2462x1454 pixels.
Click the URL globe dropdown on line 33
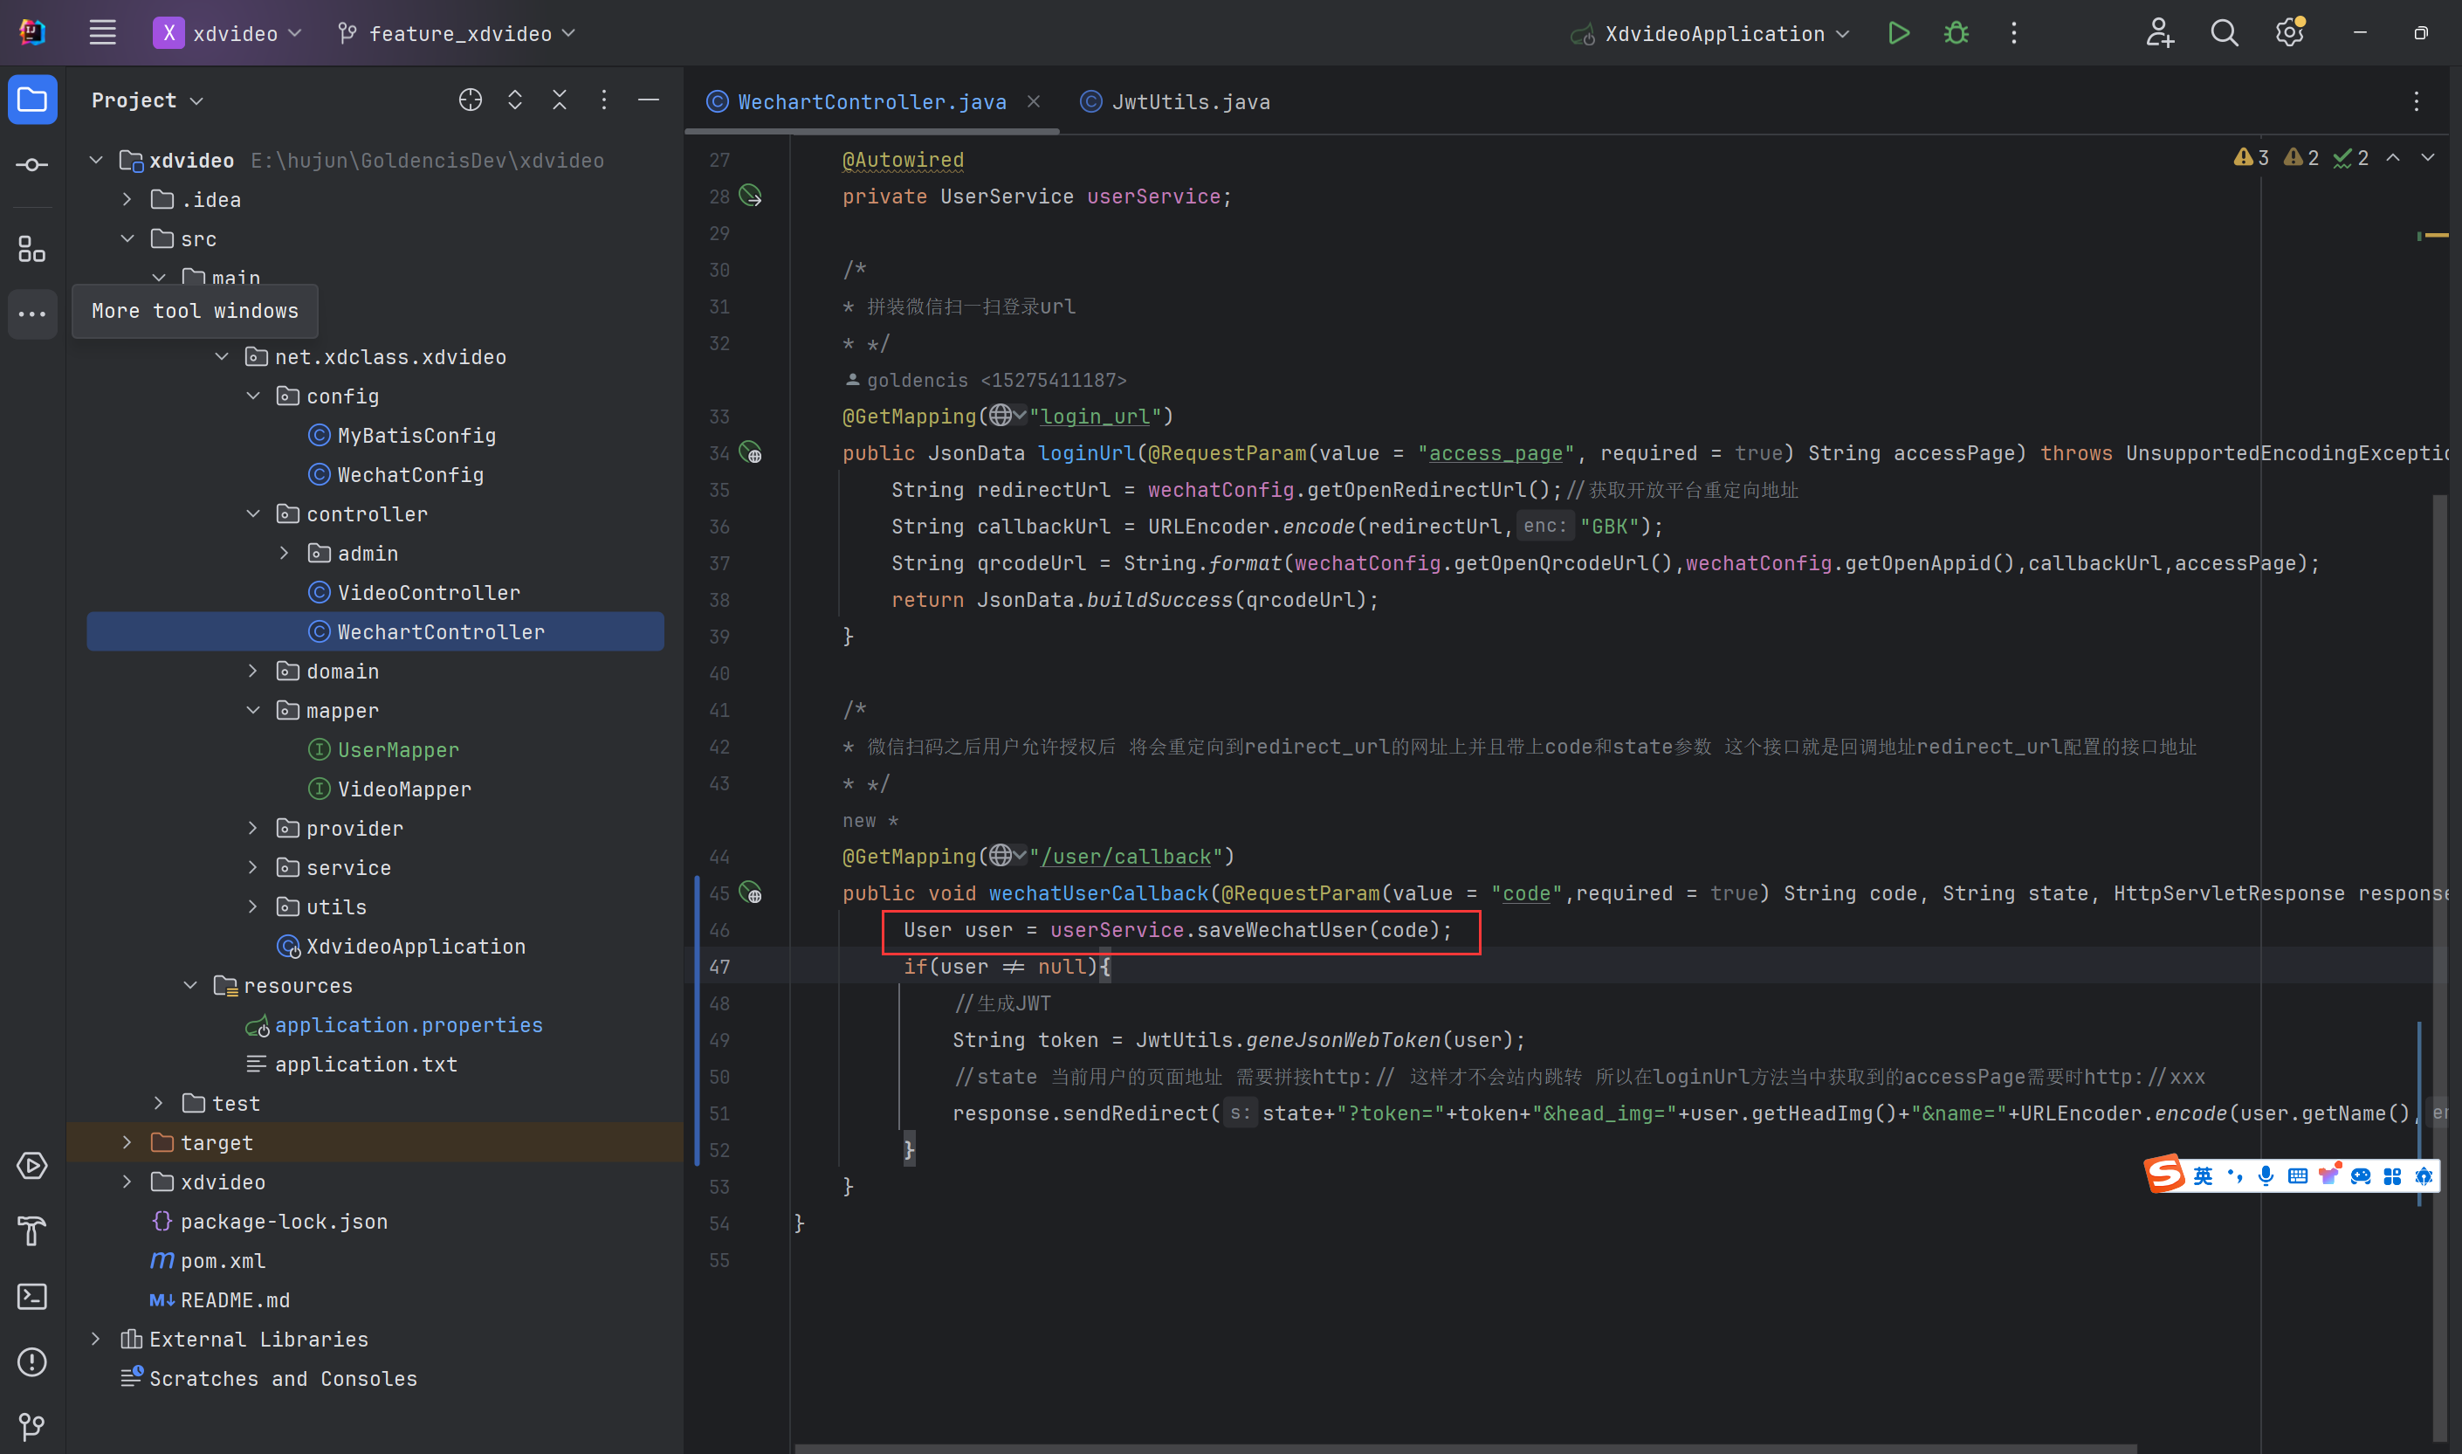tap(1007, 416)
